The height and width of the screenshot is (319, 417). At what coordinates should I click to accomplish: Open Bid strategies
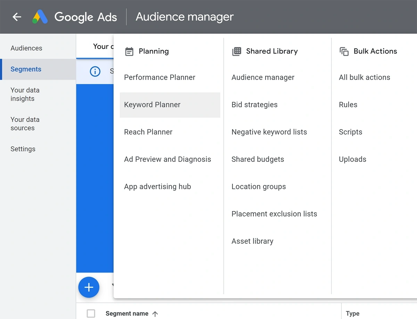tap(254, 105)
